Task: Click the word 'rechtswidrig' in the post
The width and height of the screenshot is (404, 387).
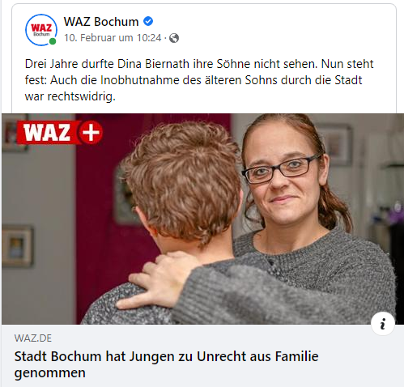Action: 80,96
